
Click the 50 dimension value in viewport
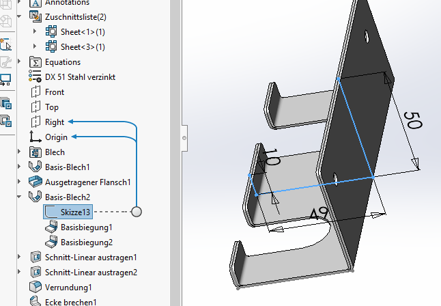click(x=413, y=120)
